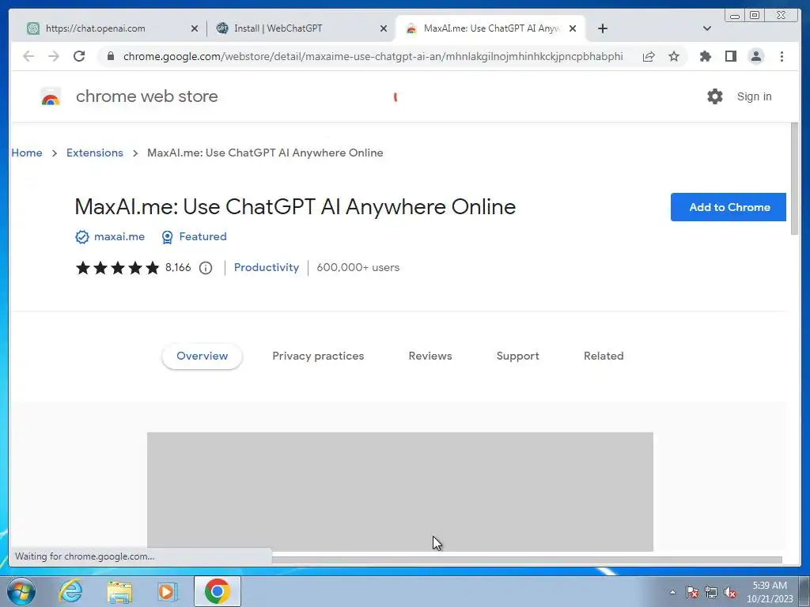
Task: Click the lock icon in address bar
Action: coord(111,56)
